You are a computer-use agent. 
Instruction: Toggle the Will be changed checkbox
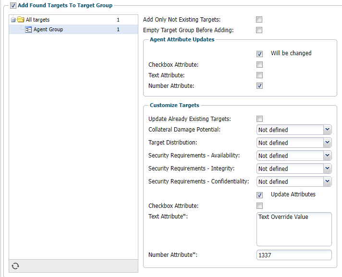click(x=259, y=54)
